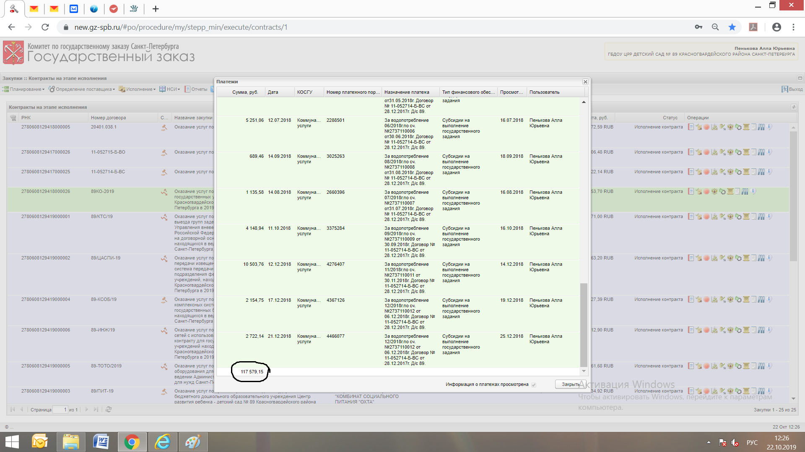Toggle the payments reviewed checkbox
This screenshot has width=805, height=452.
[x=534, y=385]
